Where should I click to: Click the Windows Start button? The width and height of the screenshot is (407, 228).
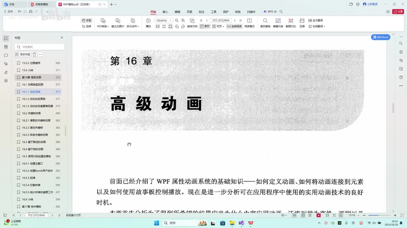pyautogui.click(x=156, y=223)
